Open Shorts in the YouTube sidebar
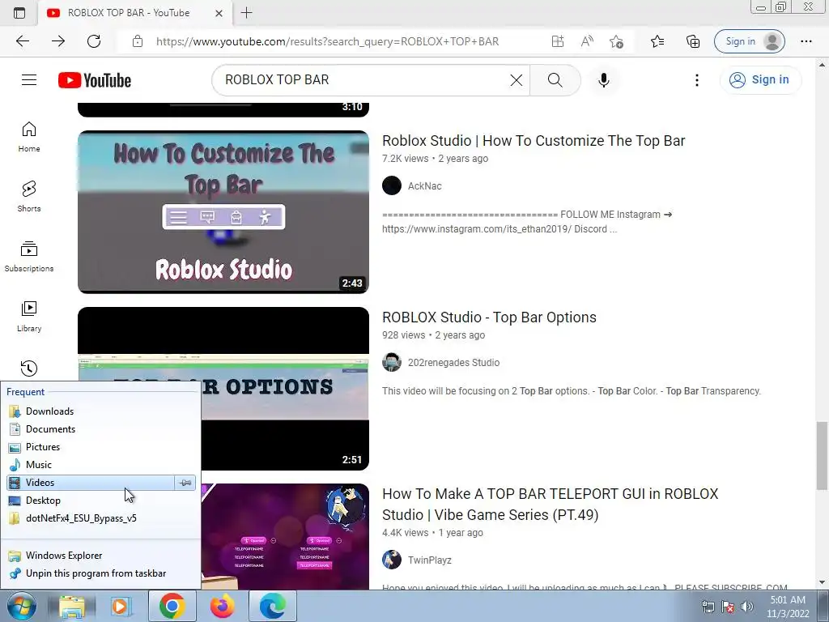This screenshot has height=622, width=829. pyautogui.click(x=29, y=196)
